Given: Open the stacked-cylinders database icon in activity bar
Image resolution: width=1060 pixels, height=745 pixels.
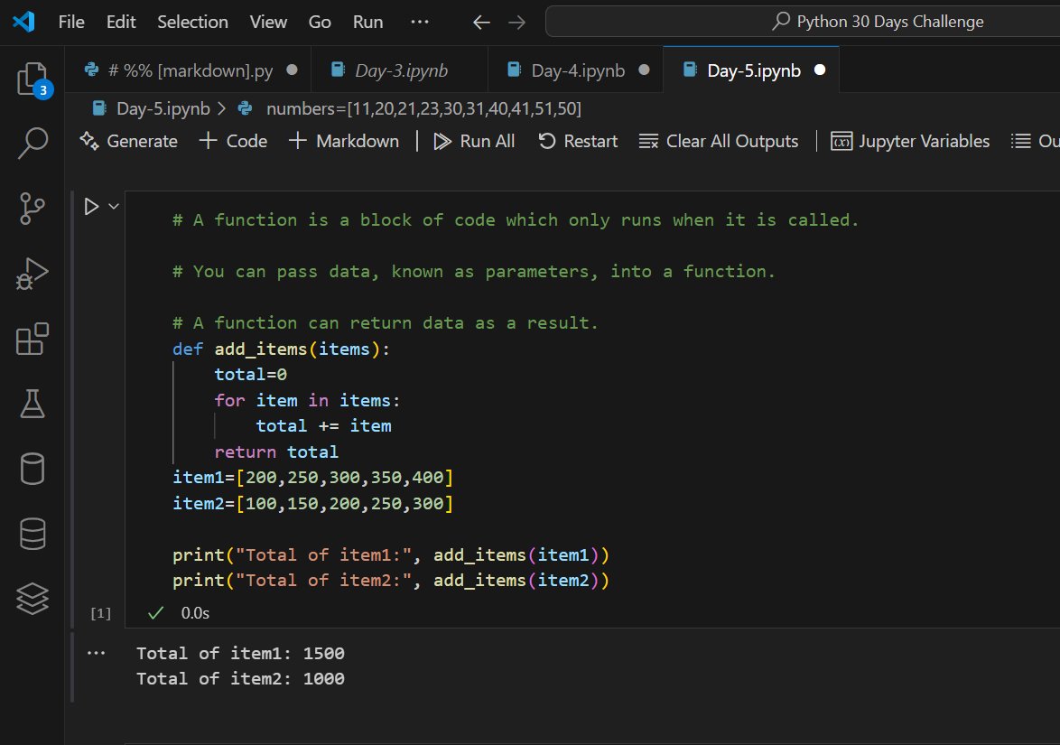Looking at the screenshot, I should coord(33,534).
